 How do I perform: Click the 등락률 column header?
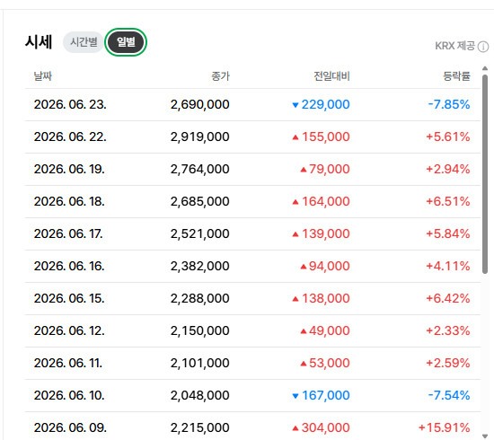click(x=456, y=76)
